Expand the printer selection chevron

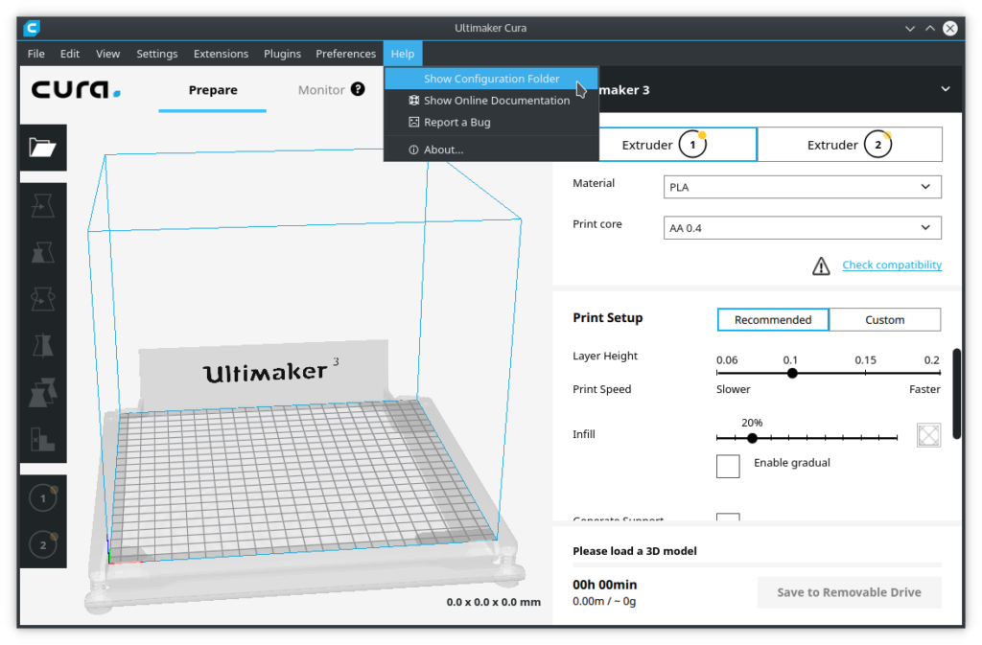[945, 89]
